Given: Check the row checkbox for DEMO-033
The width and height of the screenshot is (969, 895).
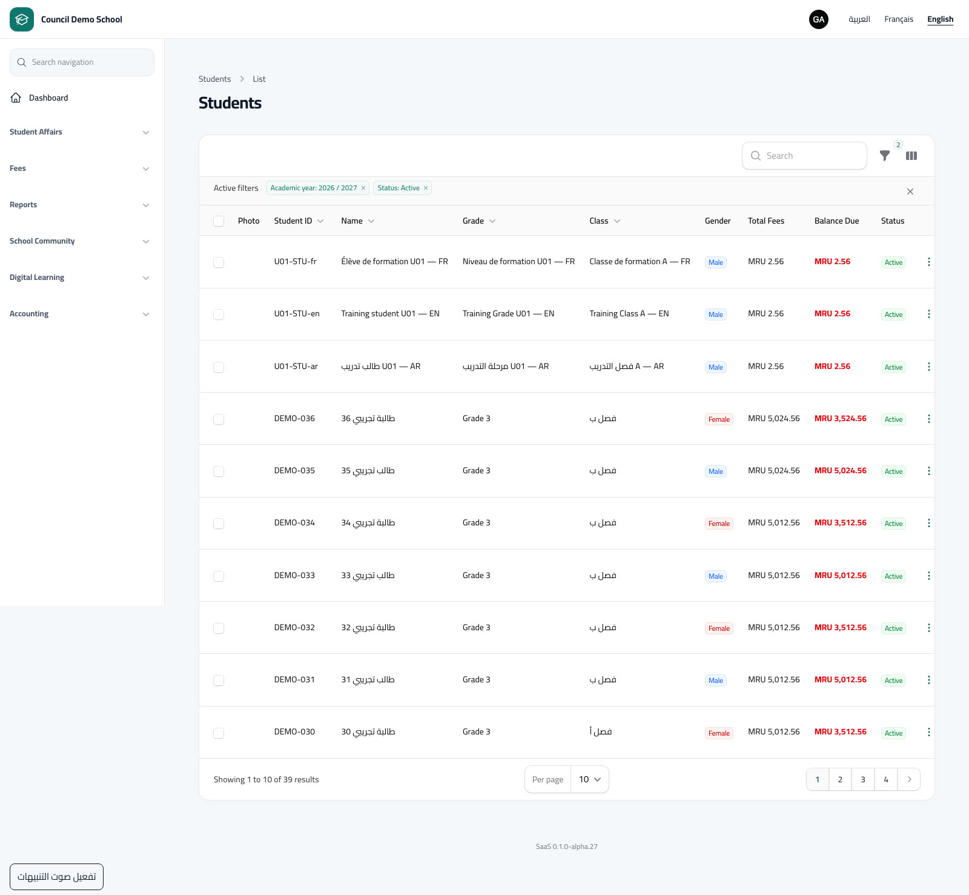Looking at the screenshot, I should (219, 576).
